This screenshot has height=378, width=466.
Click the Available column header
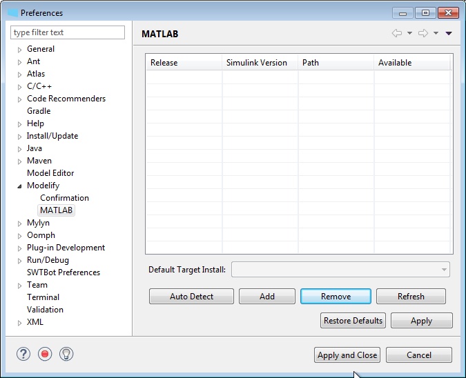tap(412, 63)
